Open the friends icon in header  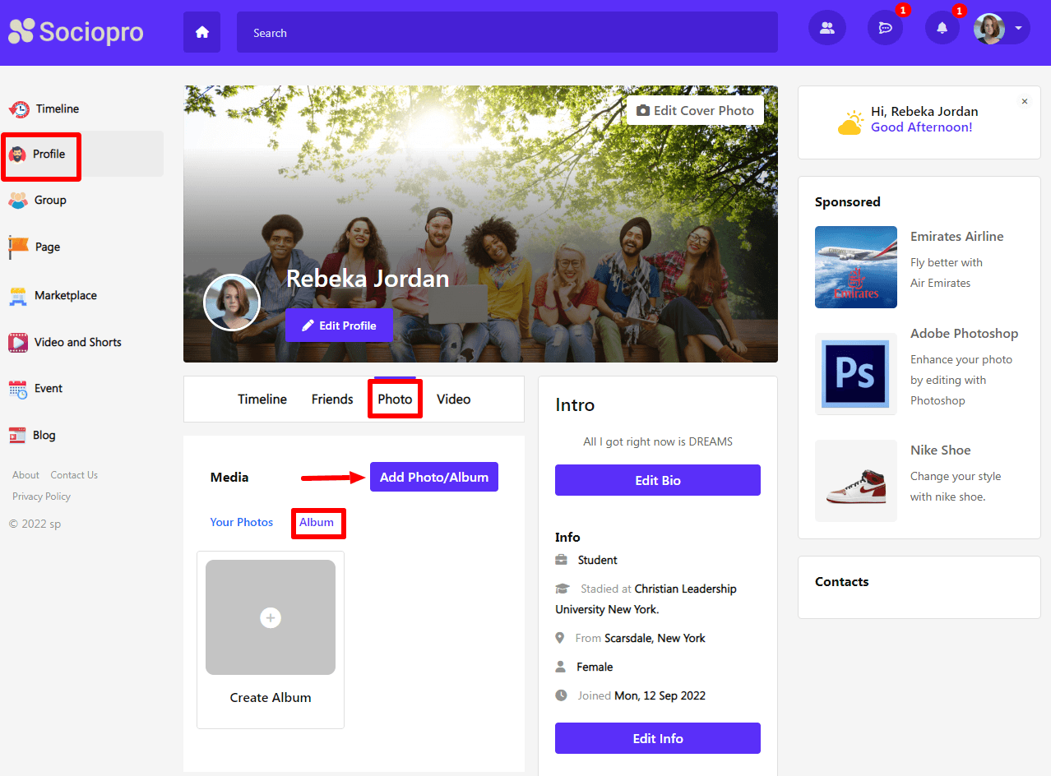click(826, 28)
